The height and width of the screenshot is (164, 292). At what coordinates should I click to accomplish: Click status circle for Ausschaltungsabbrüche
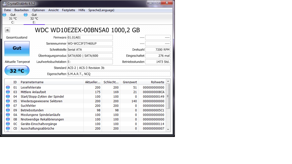point(8,128)
